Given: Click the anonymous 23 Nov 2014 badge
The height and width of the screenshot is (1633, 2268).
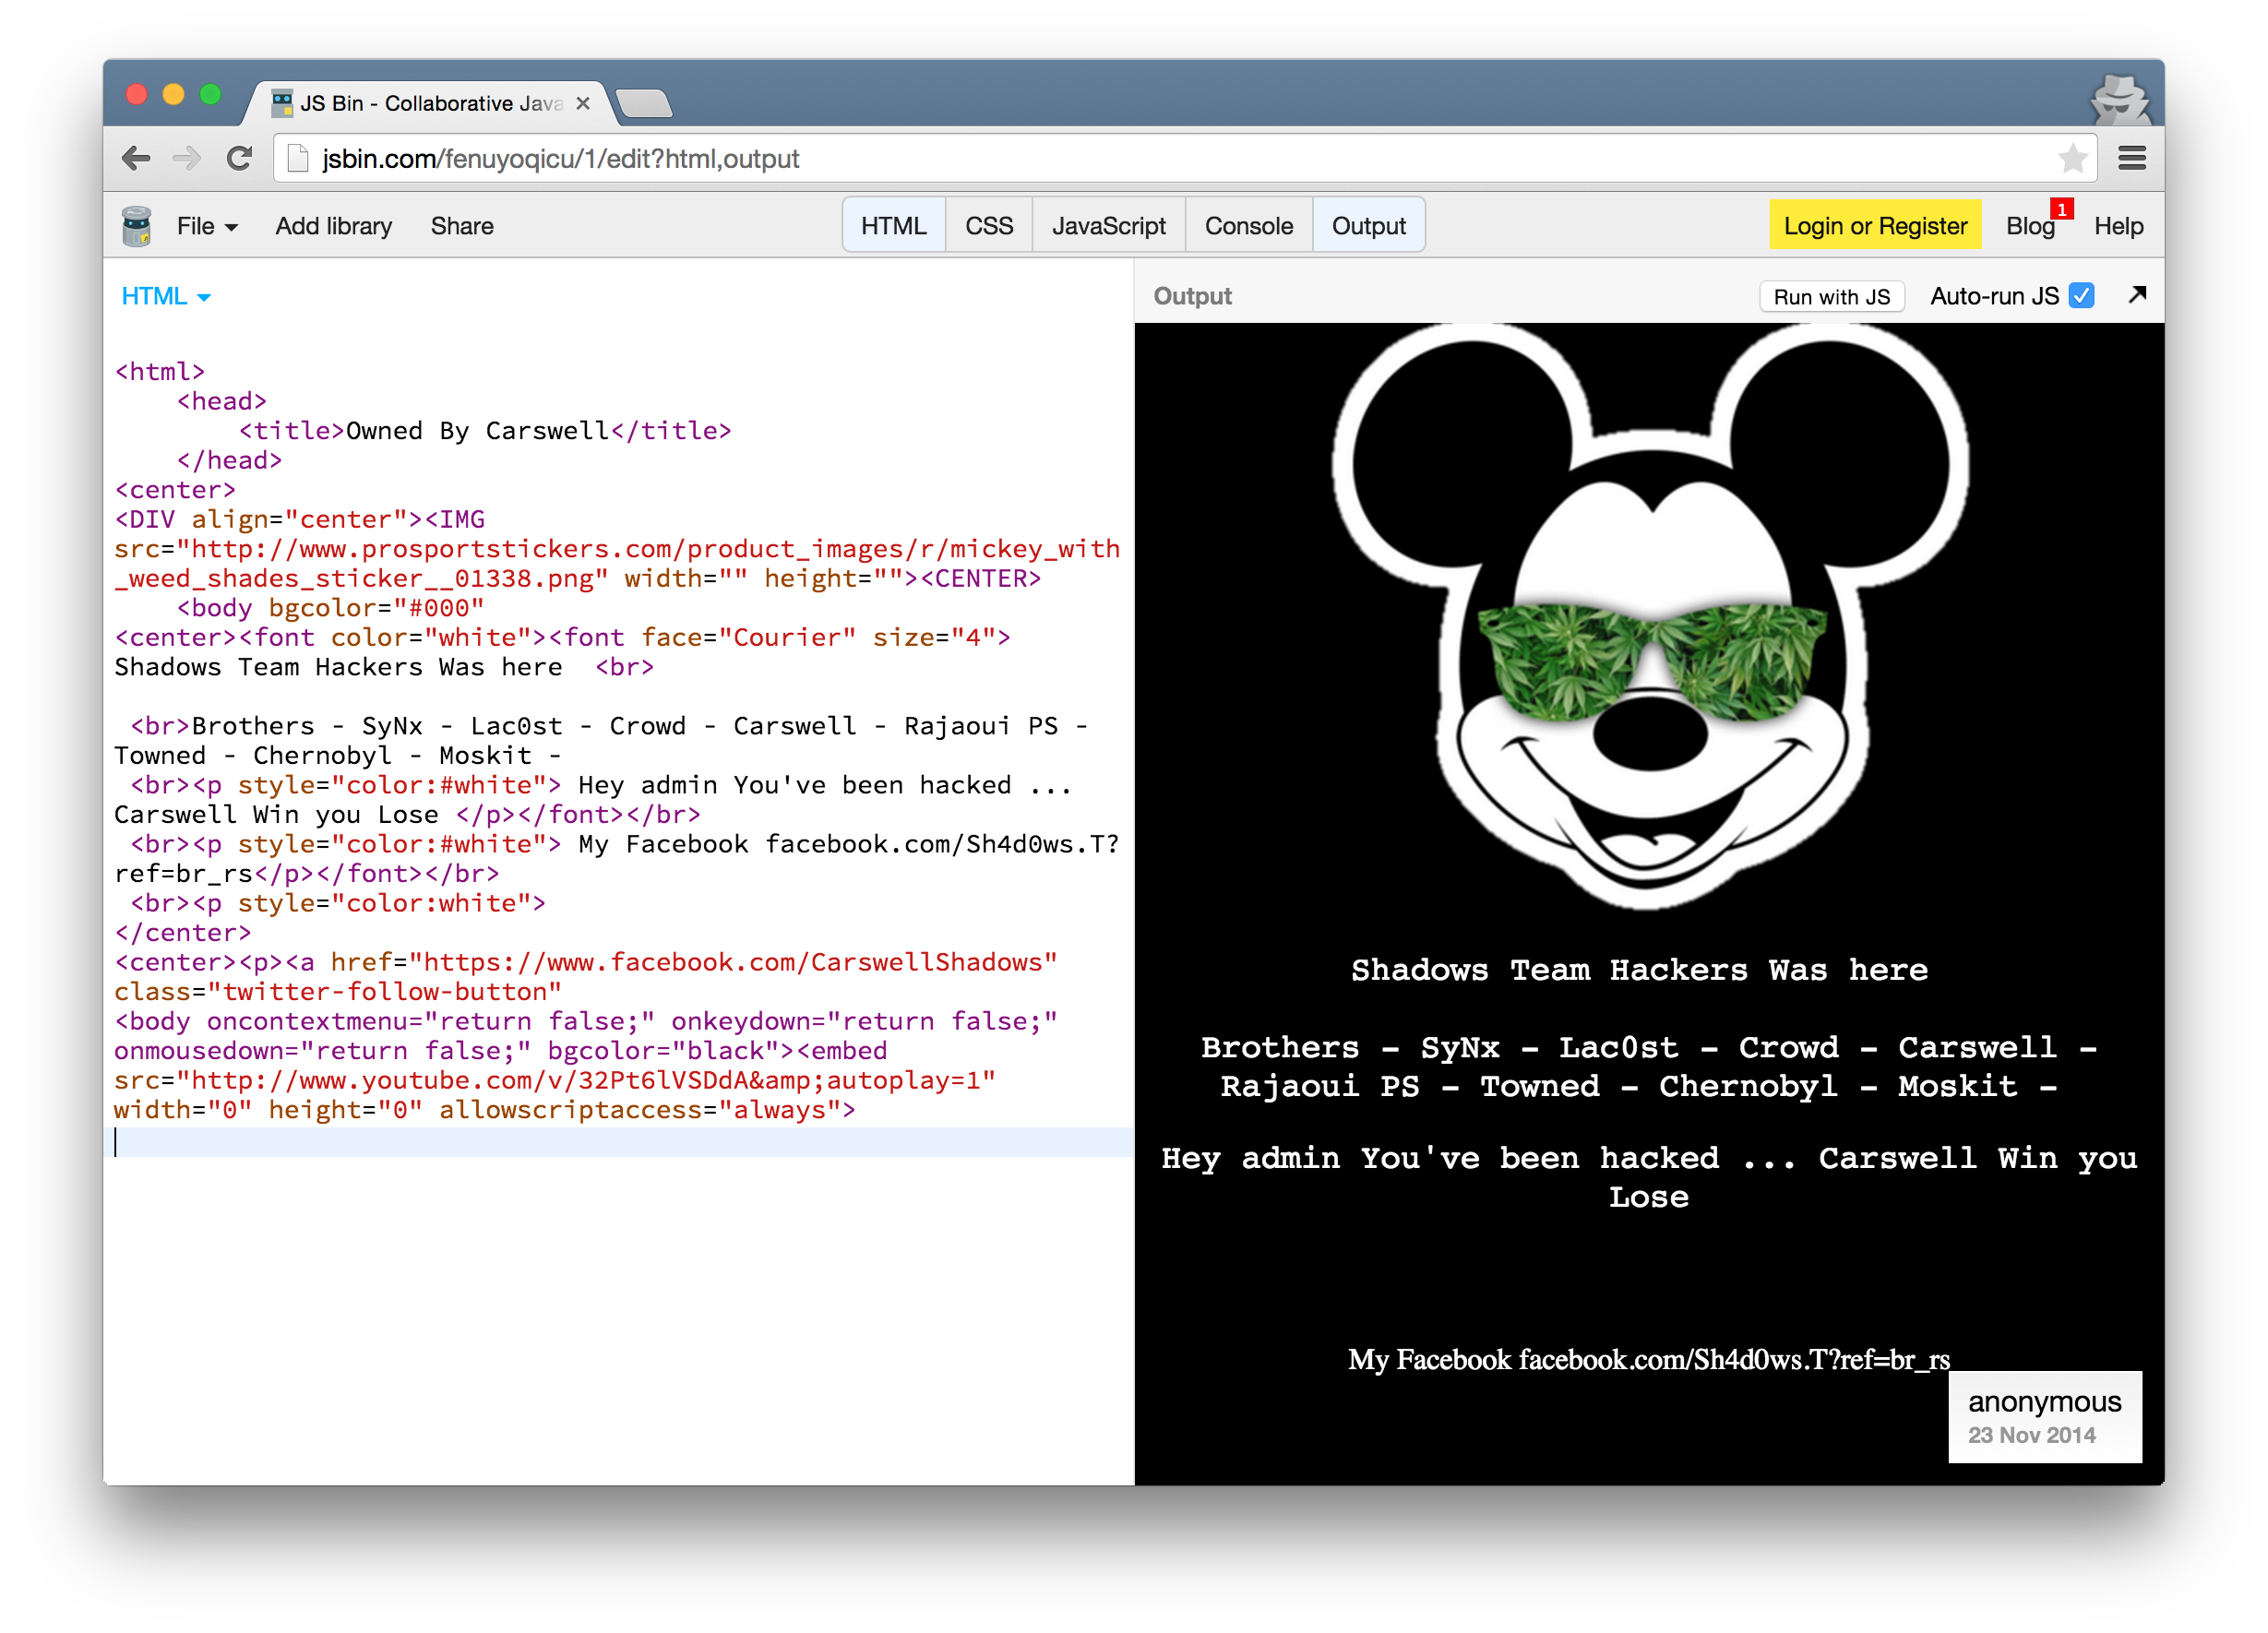Looking at the screenshot, I should (2044, 1416).
